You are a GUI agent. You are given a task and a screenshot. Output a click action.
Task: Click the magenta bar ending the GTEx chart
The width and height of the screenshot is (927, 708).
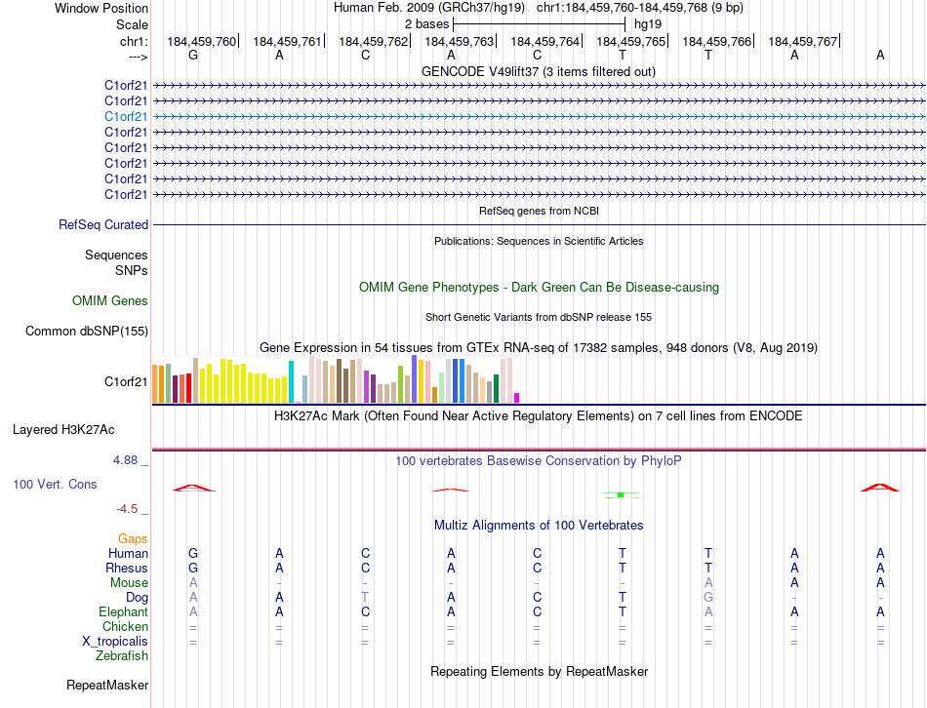[x=516, y=397]
